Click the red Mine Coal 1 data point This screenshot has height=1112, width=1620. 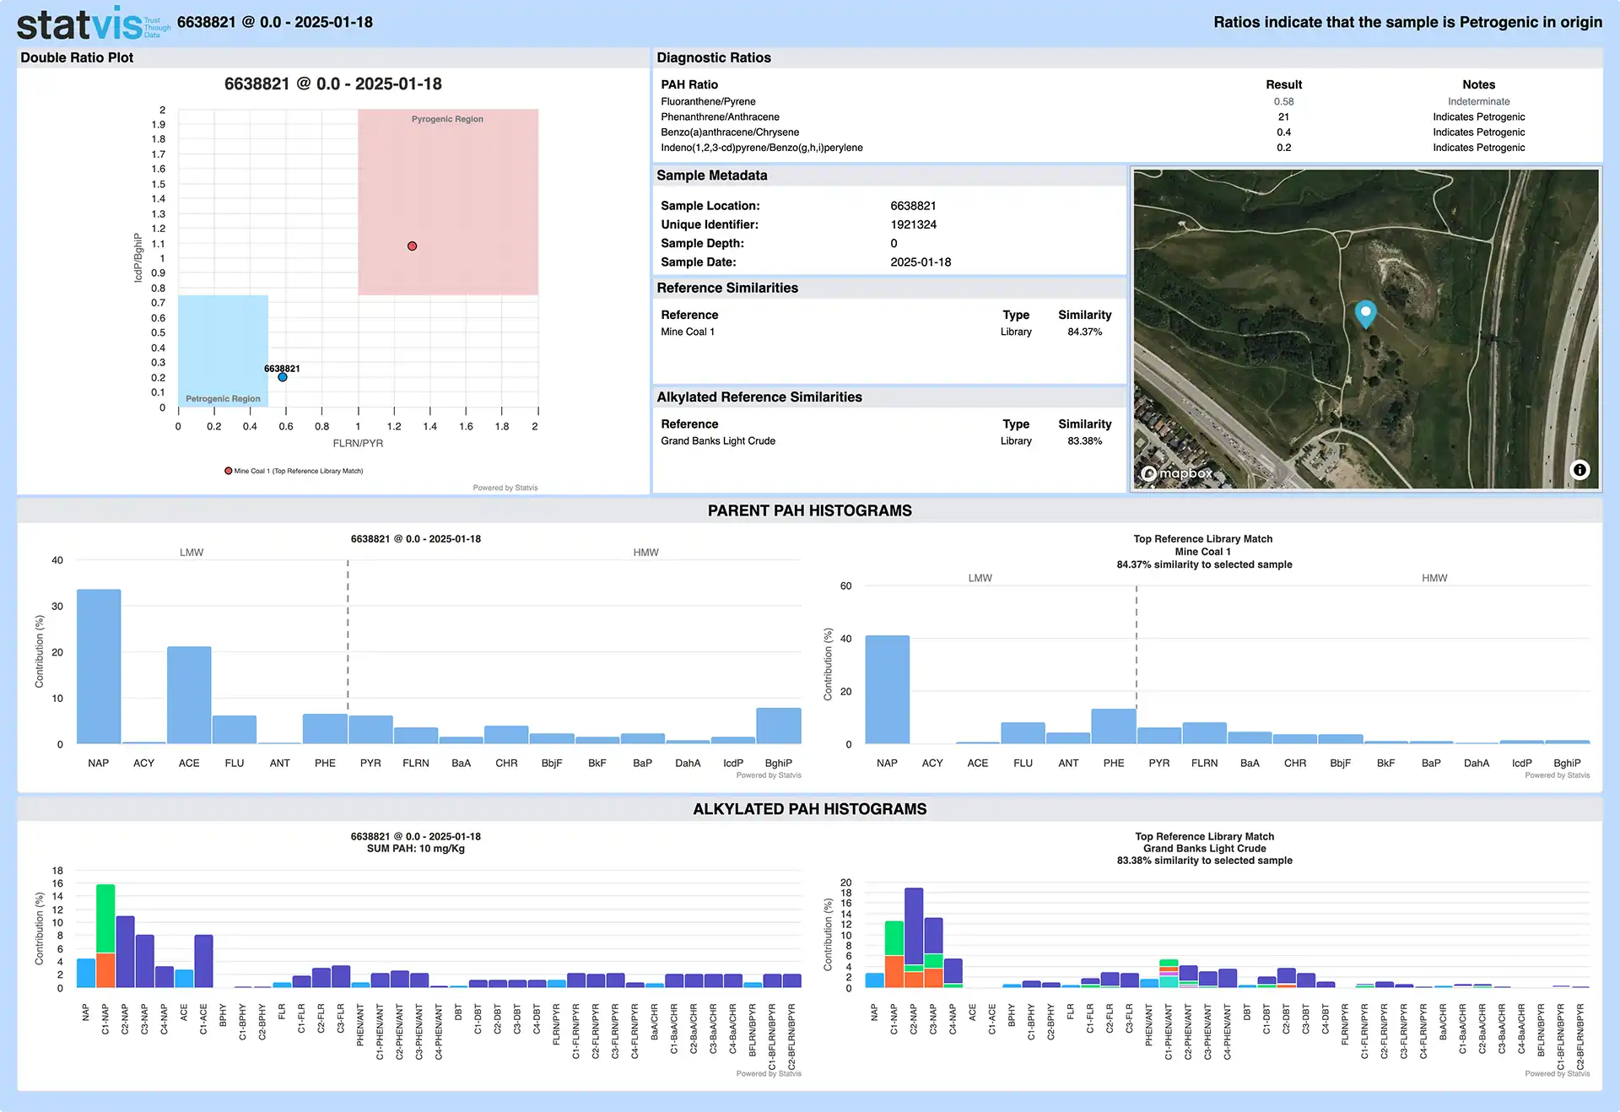tap(412, 246)
